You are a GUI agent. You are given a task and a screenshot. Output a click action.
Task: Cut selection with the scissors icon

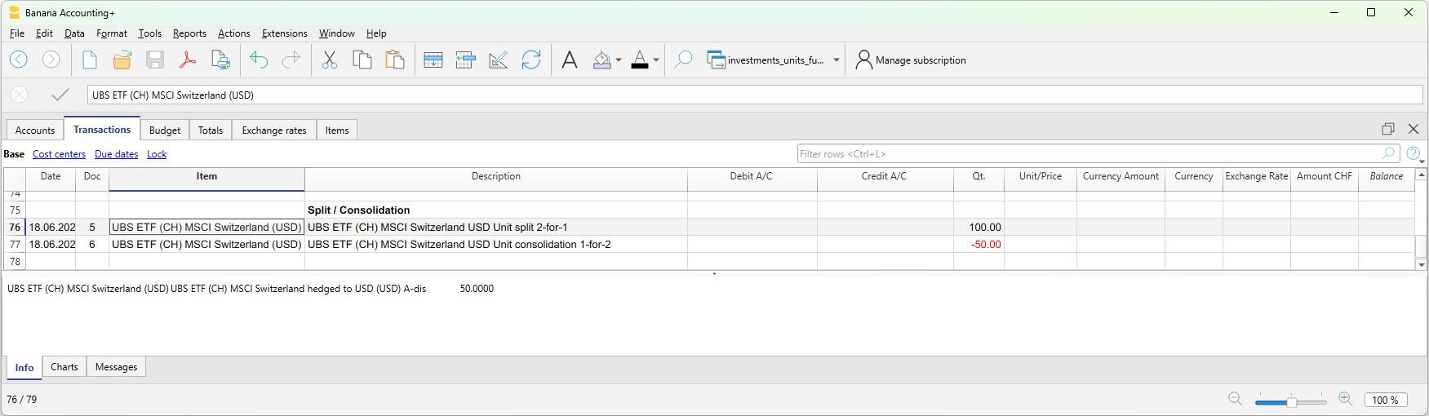[330, 60]
